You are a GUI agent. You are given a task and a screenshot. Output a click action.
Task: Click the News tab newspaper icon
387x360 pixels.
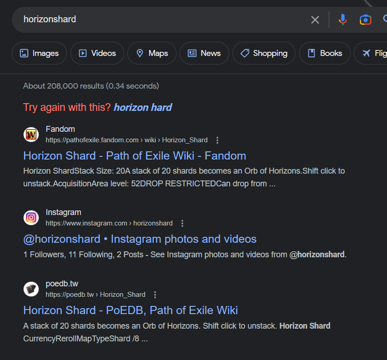tap(192, 53)
